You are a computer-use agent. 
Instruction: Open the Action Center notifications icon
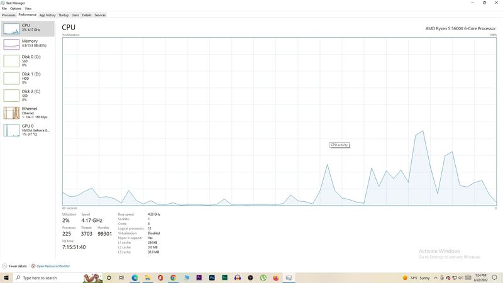point(494,278)
